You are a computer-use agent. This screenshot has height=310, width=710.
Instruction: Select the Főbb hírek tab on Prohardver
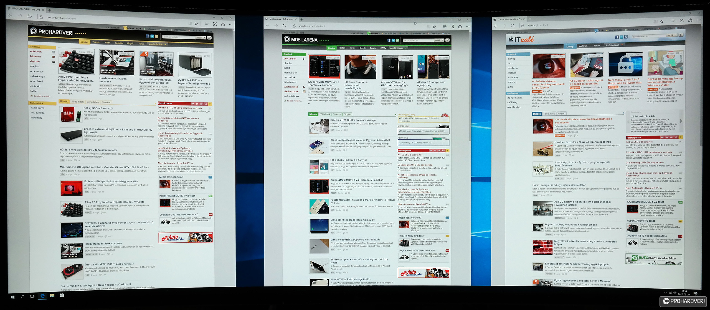tap(77, 102)
